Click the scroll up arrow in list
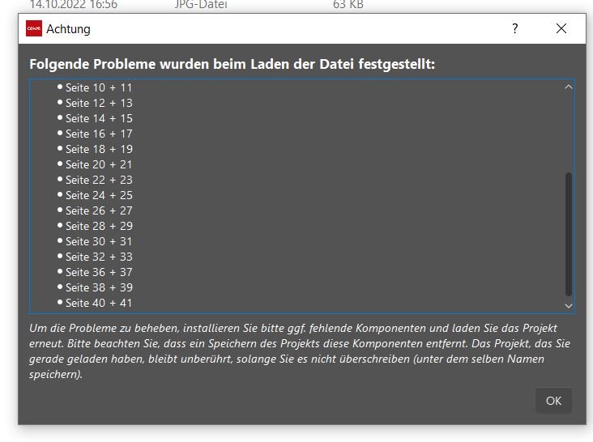 tap(568, 87)
